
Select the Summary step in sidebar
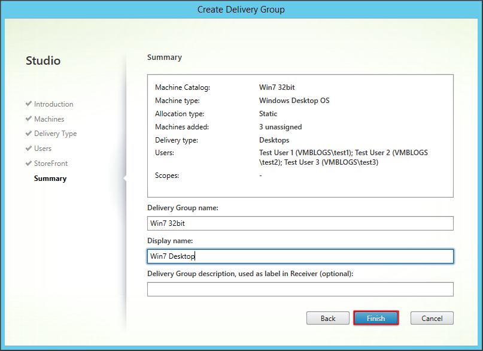point(50,178)
